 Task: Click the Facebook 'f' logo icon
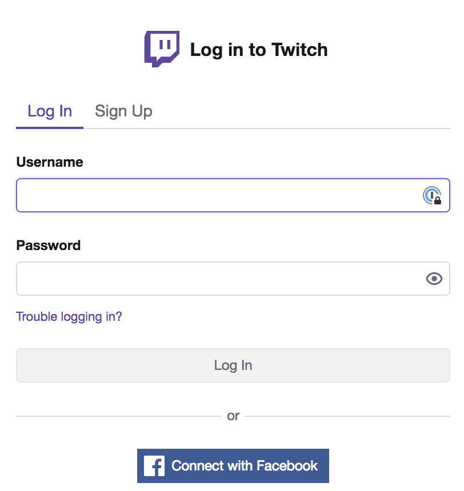(154, 466)
